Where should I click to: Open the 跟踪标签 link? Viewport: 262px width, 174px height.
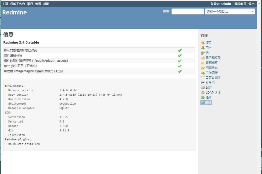click(211, 62)
